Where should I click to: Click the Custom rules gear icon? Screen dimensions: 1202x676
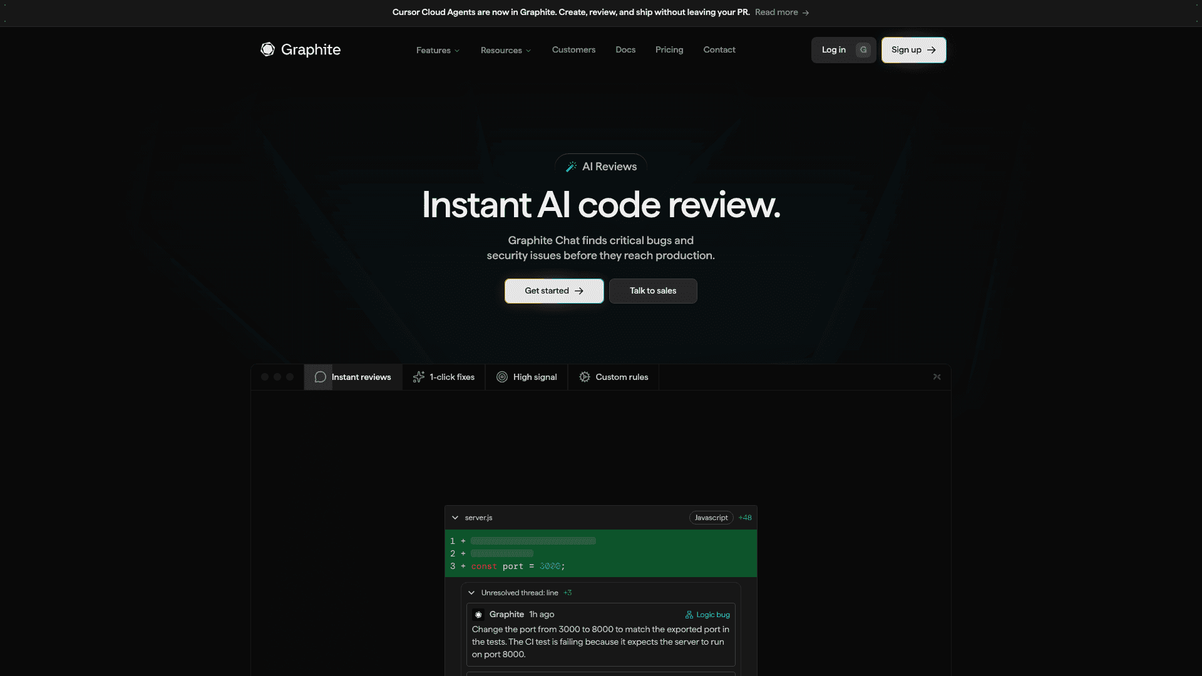[585, 377]
